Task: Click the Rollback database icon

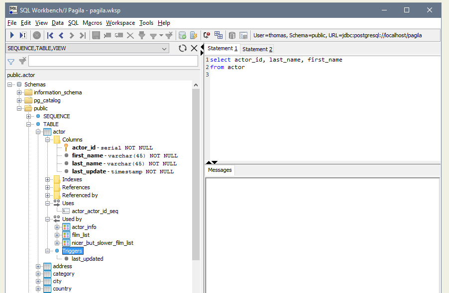Action: 193,35
